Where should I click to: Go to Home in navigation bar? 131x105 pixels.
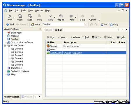pyautogui.click(x=36, y=25)
